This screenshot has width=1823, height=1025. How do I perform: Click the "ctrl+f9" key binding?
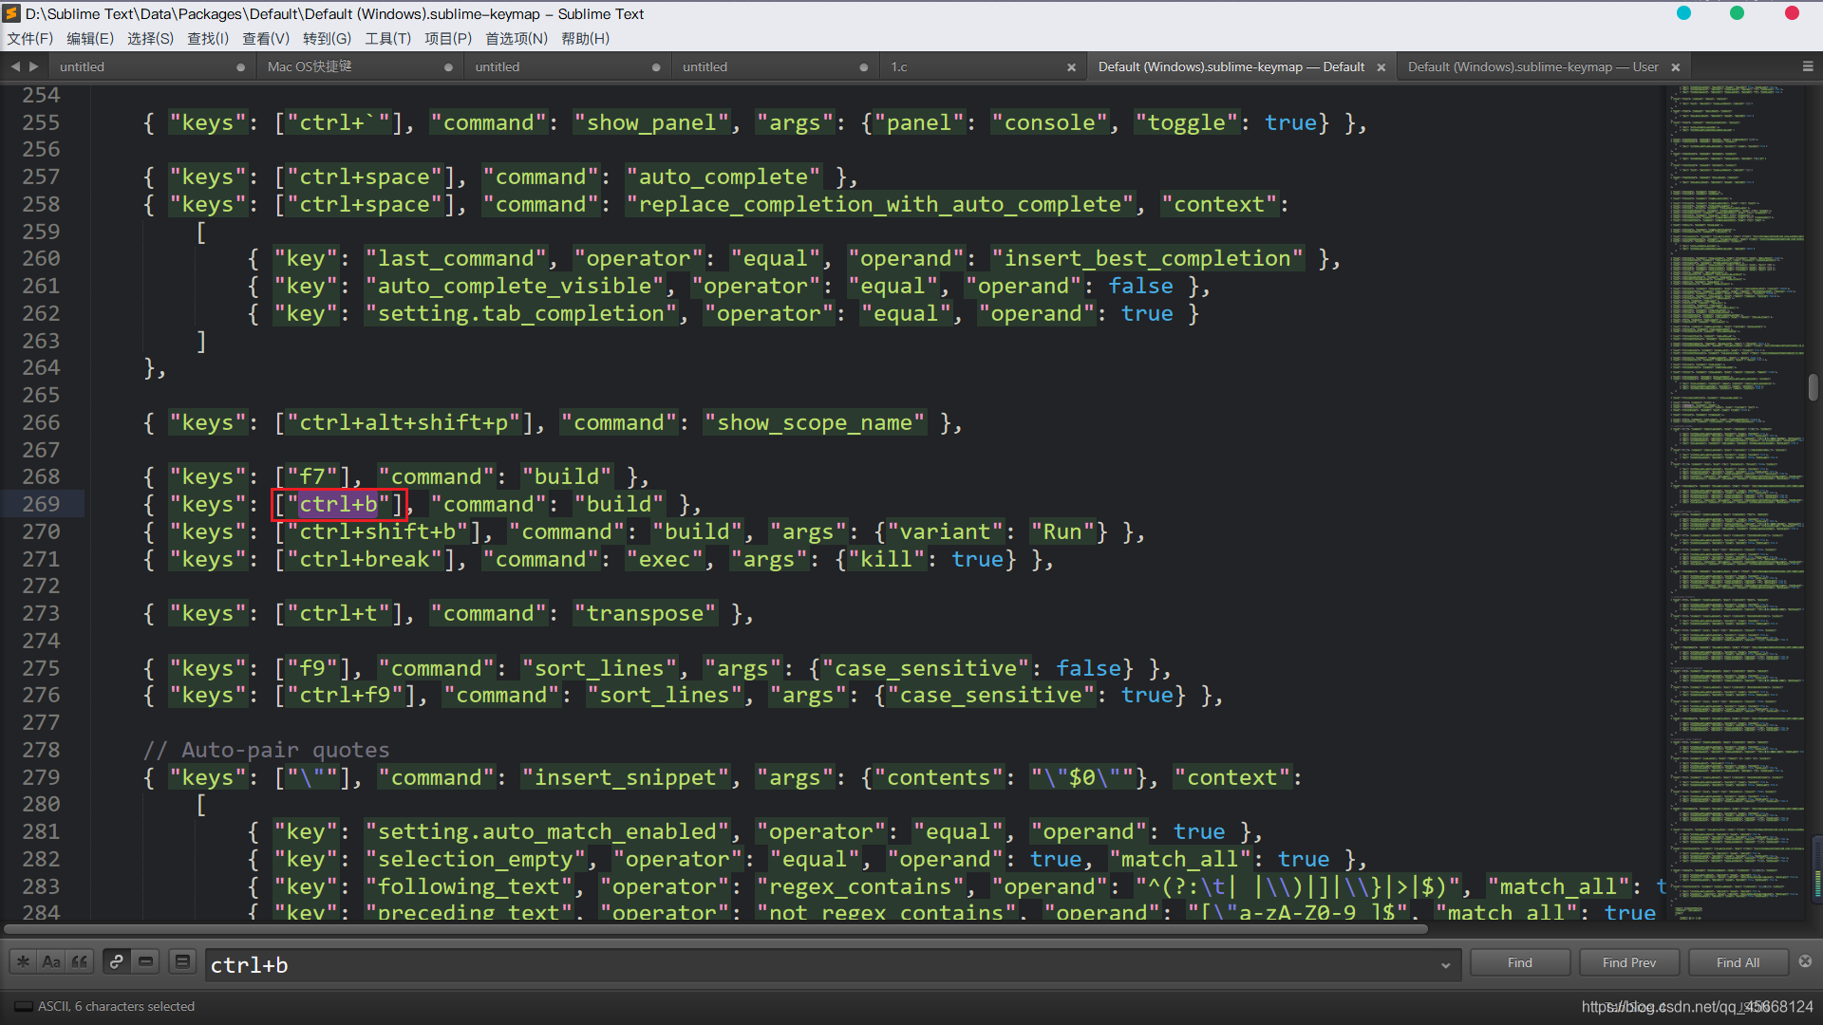click(345, 695)
